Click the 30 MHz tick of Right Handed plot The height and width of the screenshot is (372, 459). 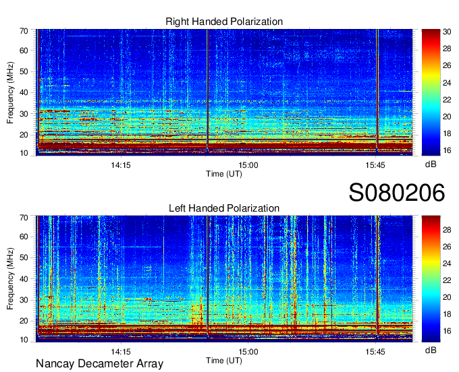[24, 114]
